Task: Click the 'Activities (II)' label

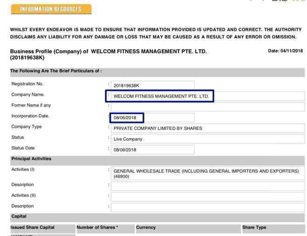Action: [x=23, y=196]
